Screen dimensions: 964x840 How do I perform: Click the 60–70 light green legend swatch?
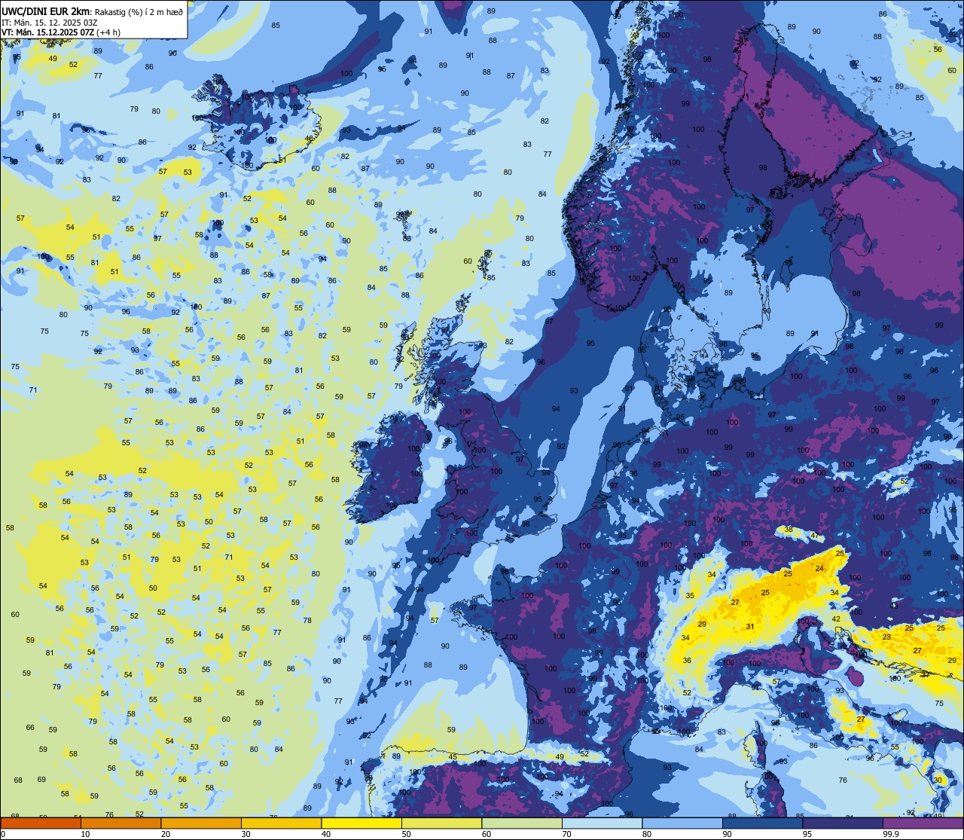point(522,823)
